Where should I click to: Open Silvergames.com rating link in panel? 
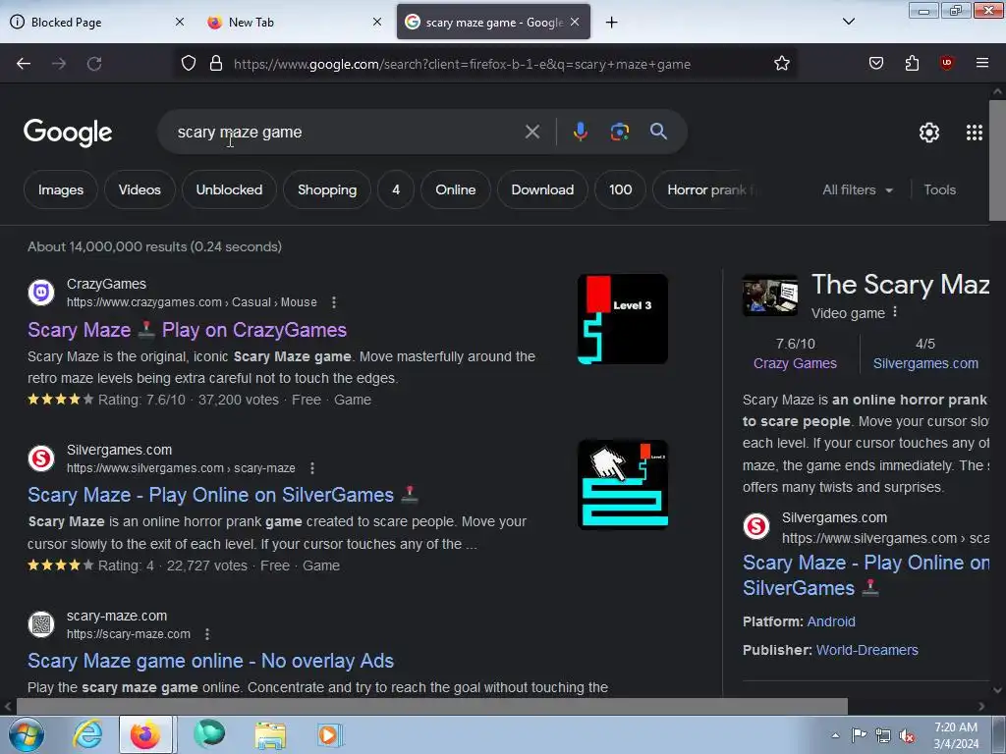[925, 363]
